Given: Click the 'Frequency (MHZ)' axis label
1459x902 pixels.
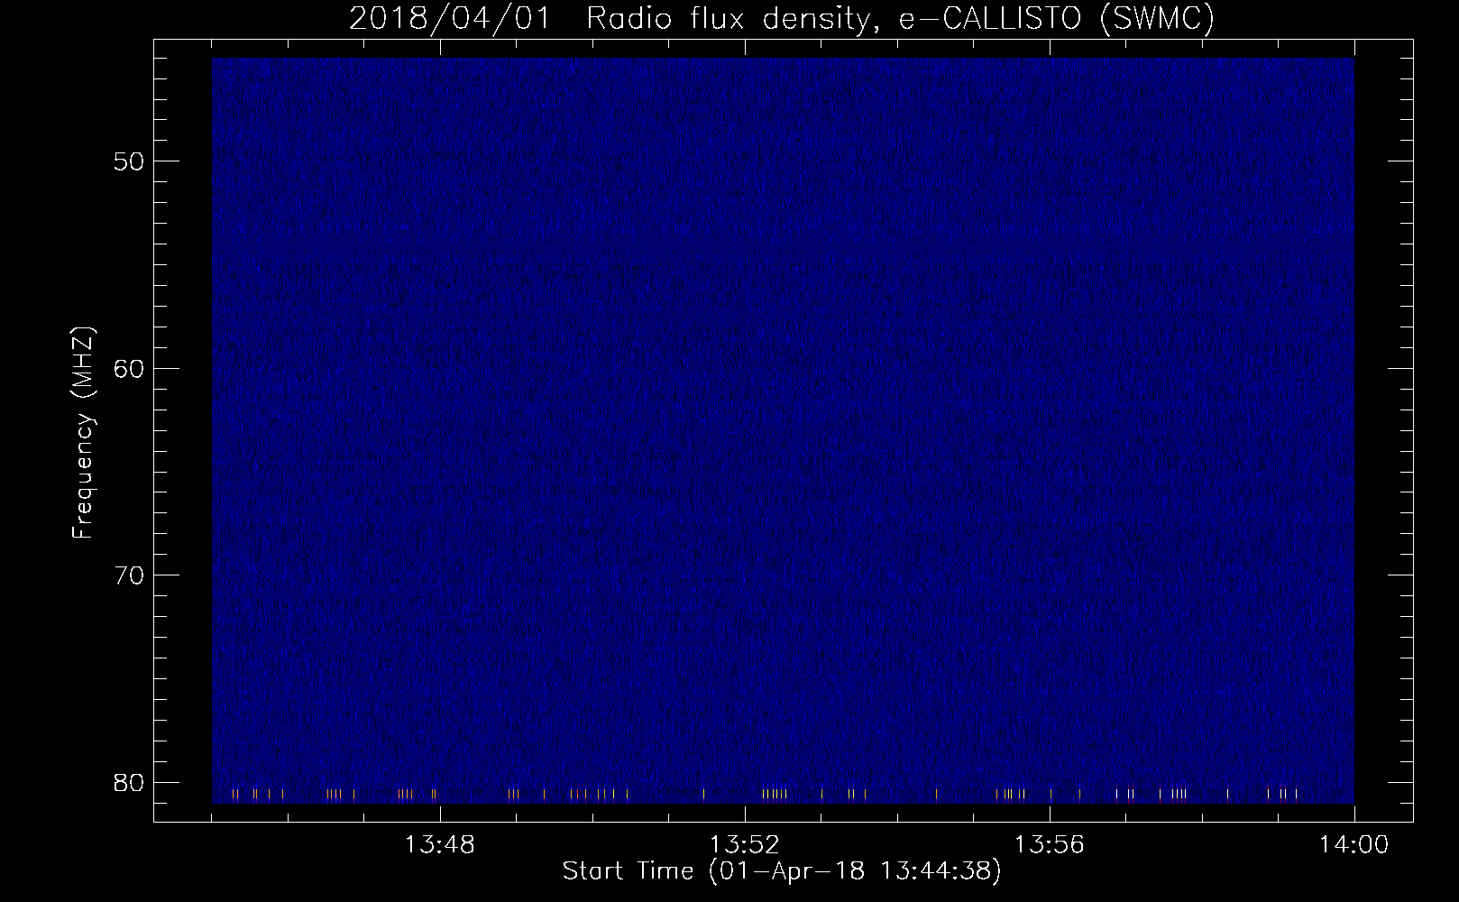Looking at the screenshot, I should (x=83, y=433).
